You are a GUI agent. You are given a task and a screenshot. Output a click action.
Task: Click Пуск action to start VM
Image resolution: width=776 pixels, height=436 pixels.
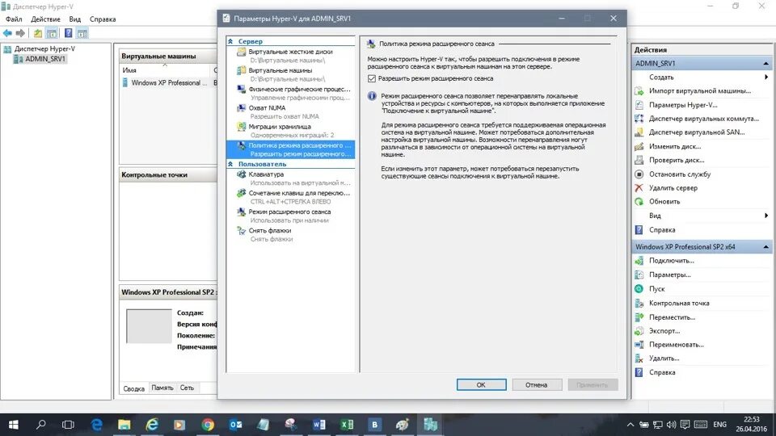pyautogui.click(x=656, y=289)
